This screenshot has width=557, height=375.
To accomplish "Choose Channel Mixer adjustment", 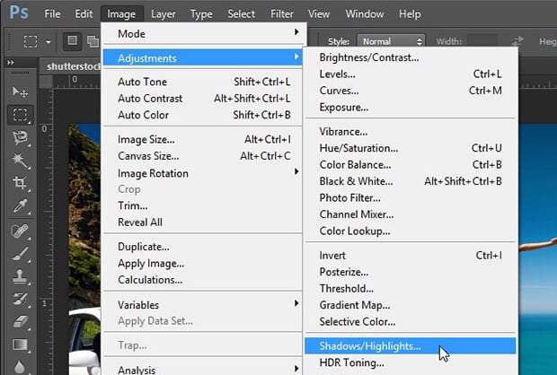I will (x=410, y=214).
